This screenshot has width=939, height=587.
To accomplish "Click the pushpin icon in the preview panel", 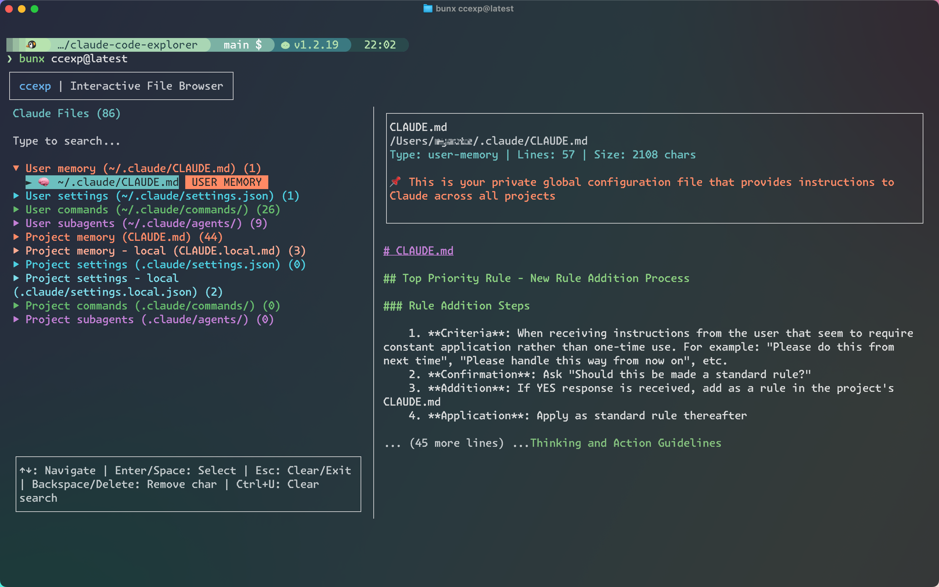I will [395, 181].
